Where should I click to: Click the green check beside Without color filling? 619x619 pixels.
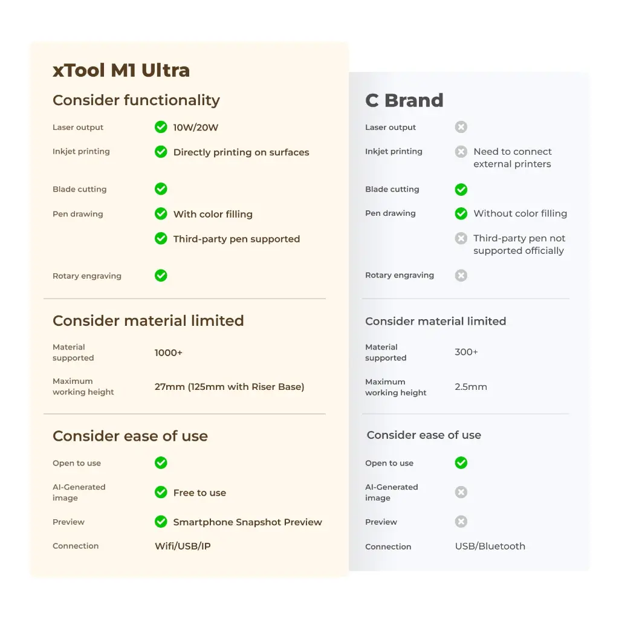coord(461,213)
